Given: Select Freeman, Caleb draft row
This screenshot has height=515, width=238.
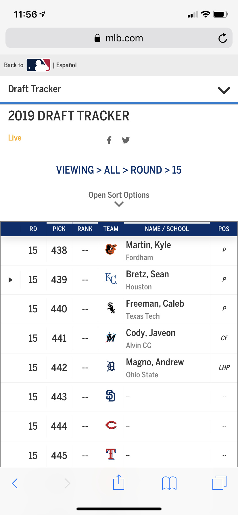Looking at the screenshot, I should [x=119, y=309].
